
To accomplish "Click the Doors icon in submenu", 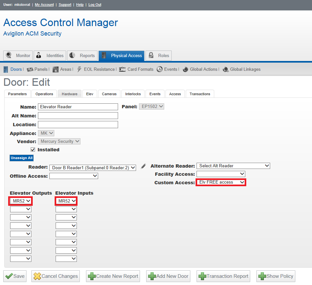I will tap(6, 69).
